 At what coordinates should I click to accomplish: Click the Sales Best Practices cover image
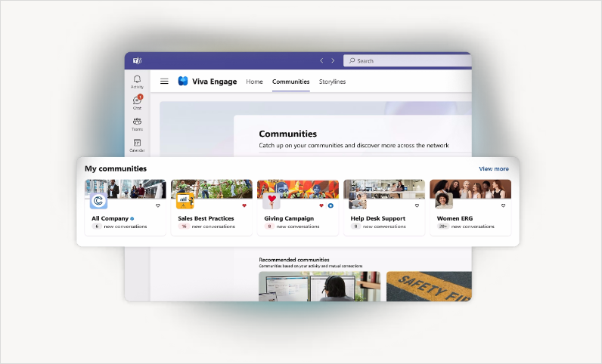click(x=212, y=187)
